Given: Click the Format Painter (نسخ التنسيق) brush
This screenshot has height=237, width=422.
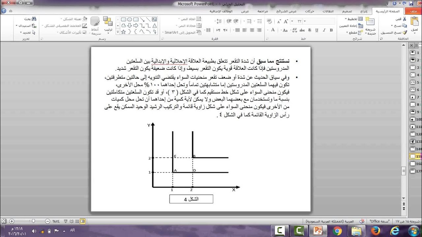Looking at the screenshot, I should 405,33.
